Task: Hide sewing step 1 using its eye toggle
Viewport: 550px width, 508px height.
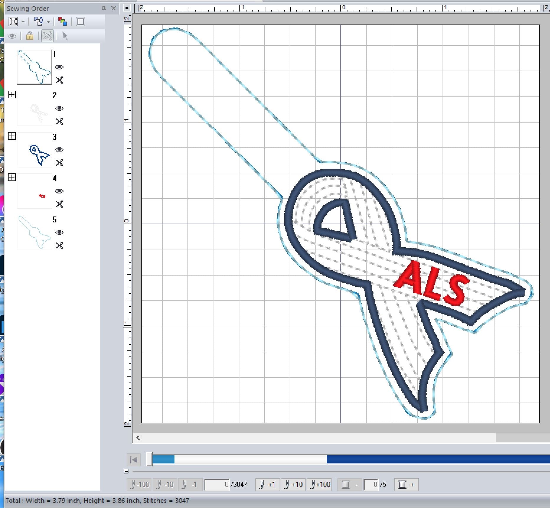Action: [60, 67]
